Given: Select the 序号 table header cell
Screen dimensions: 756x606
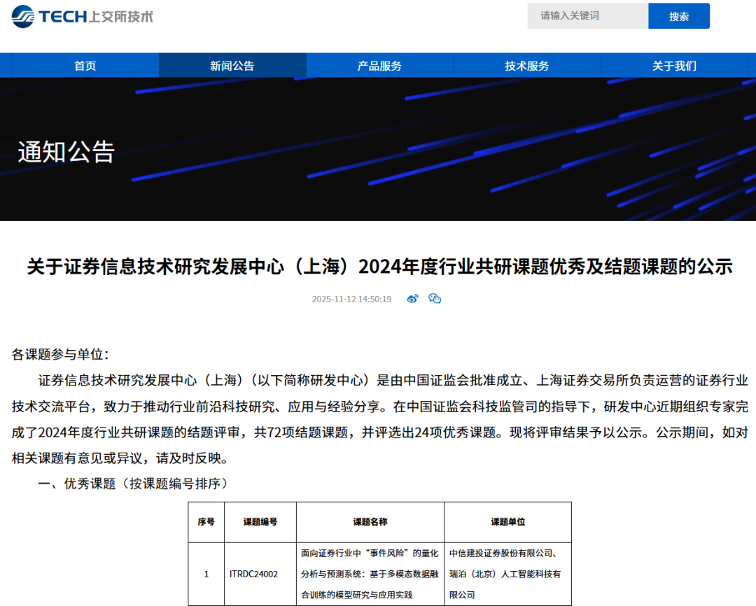Looking at the screenshot, I should [206, 521].
